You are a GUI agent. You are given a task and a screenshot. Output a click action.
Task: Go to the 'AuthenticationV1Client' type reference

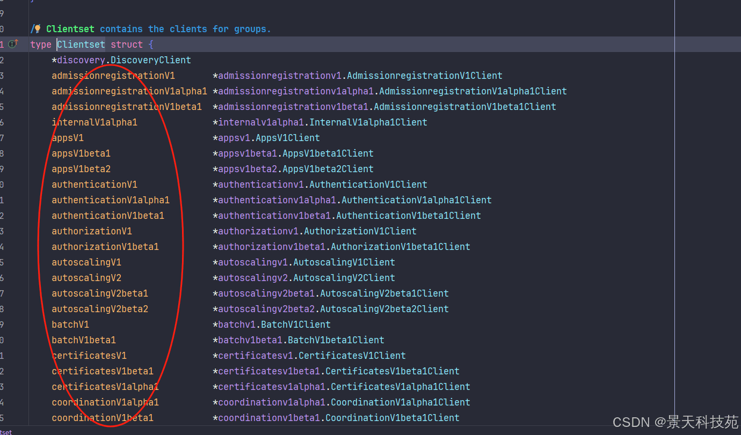(368, 185)
